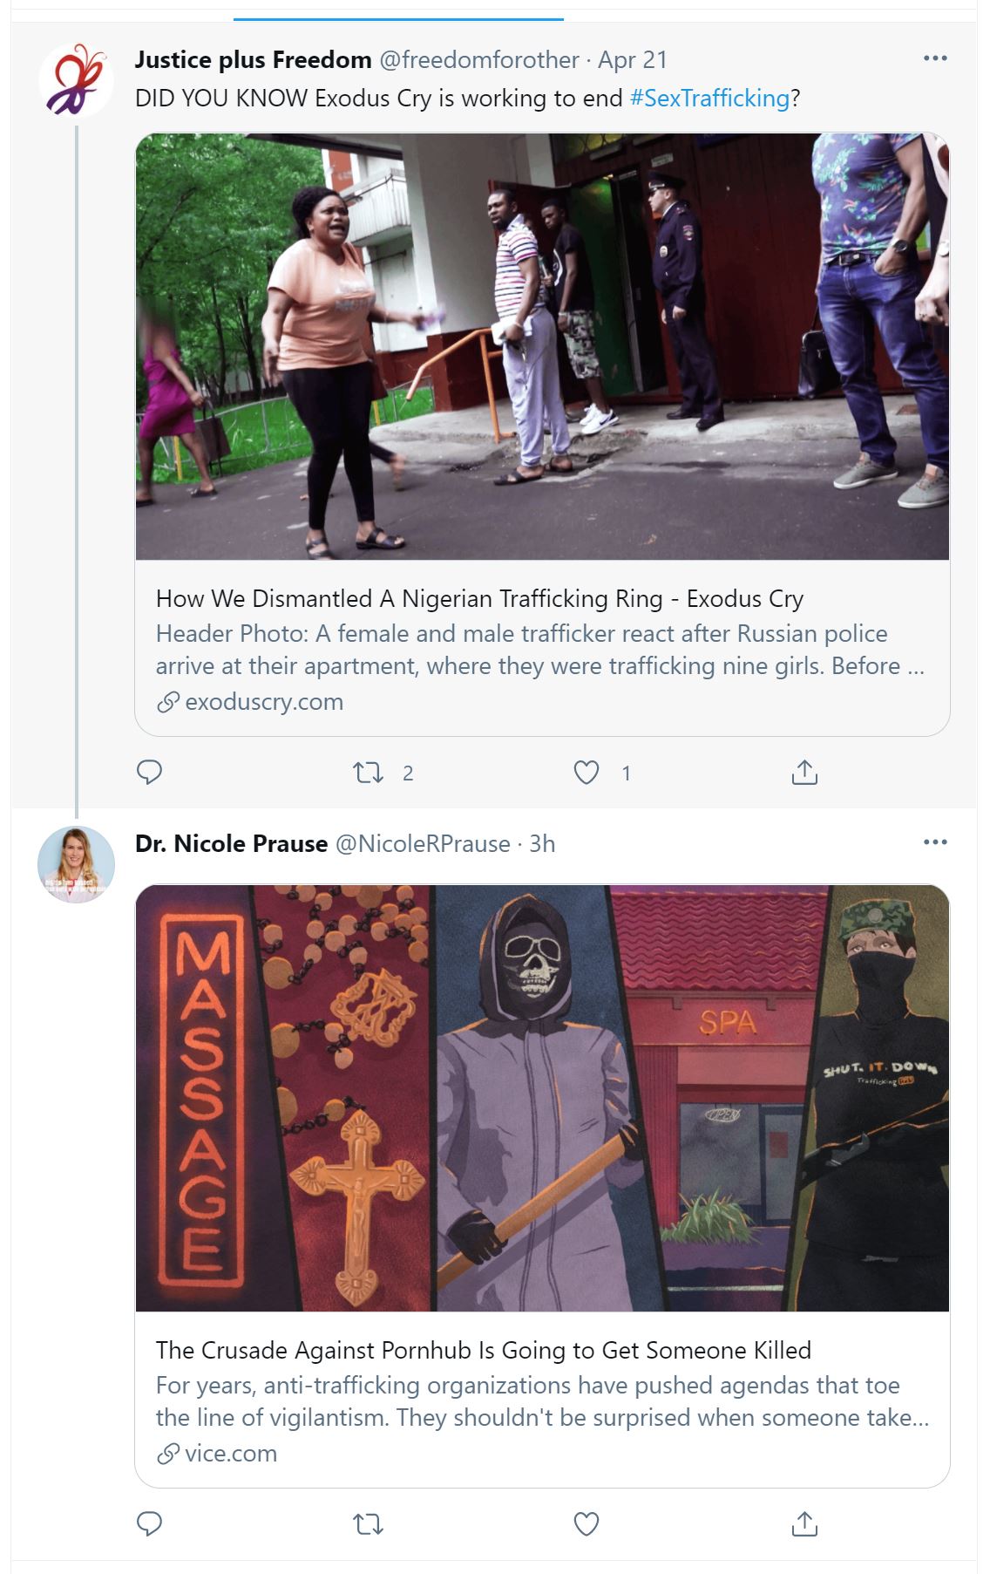Share the Justice plus Freedom tweet
The image size is (990, 1574).
(x=804, y=773)
